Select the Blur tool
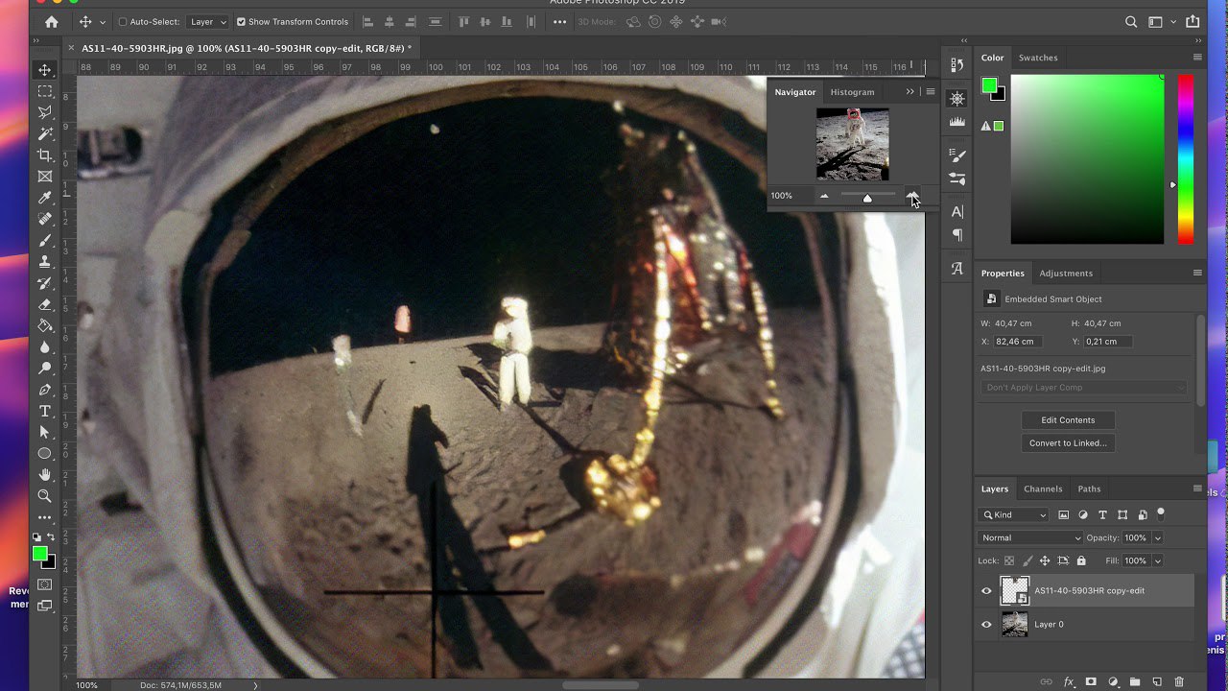Viewport: 1228px width, 691px height. pos(44,346)
